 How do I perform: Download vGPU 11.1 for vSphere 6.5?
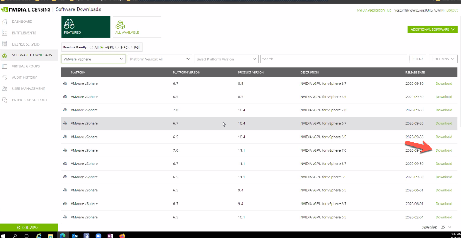(x=444, y=177)
